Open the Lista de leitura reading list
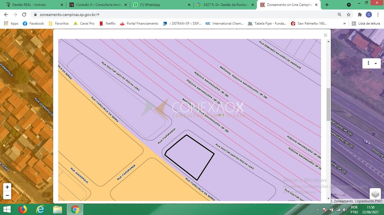The image size is (384, 215). point(366,24)
